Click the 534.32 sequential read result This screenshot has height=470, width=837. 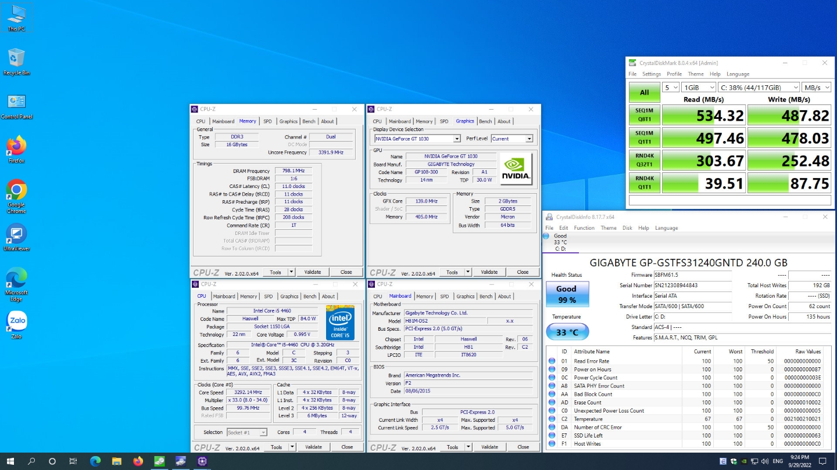tap(703, 115)
